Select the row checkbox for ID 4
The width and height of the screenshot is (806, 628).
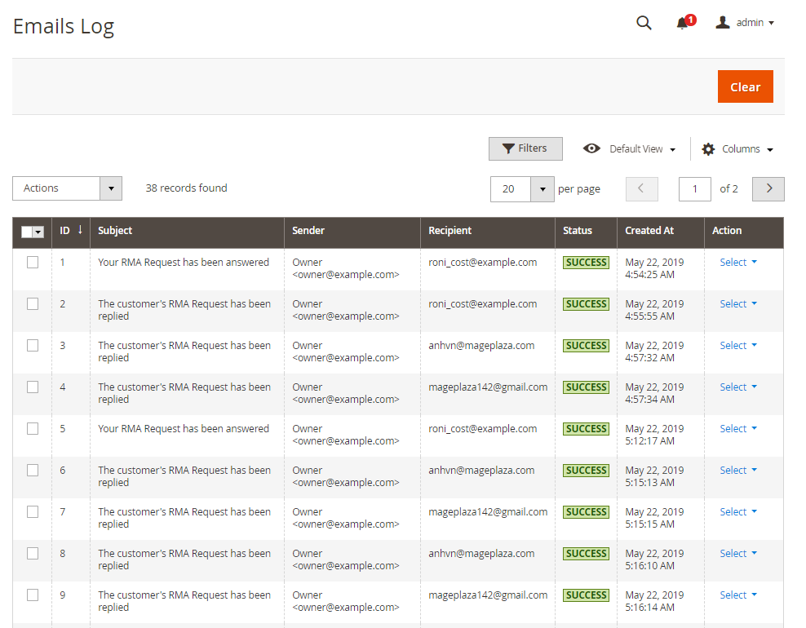(33, 387)
